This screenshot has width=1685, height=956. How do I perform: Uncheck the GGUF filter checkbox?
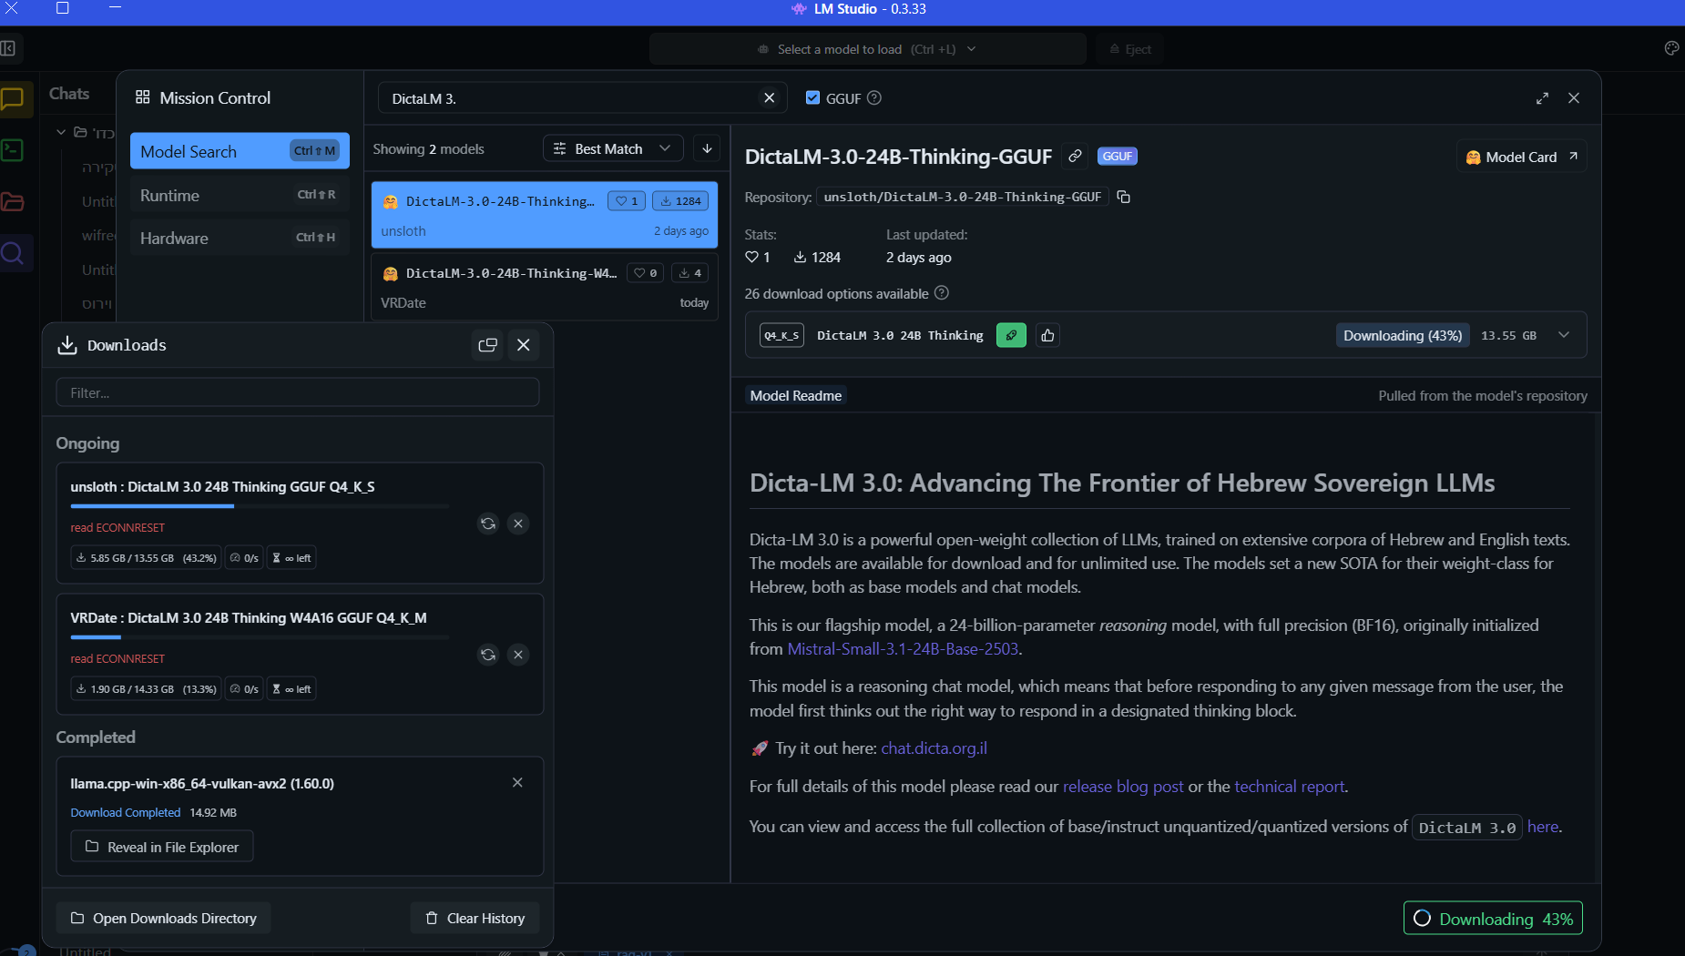click(812, 98)
